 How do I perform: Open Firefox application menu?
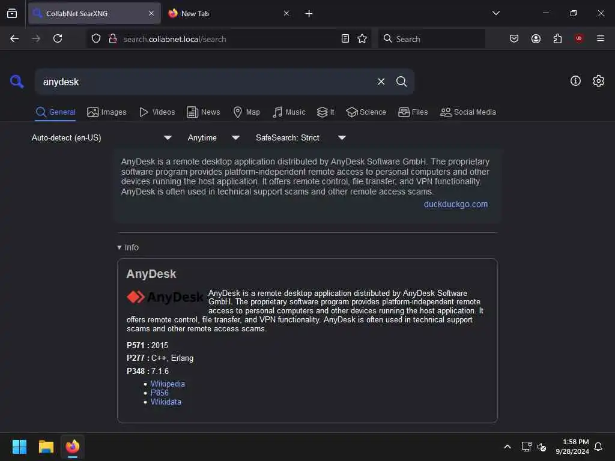click(600, 38)
